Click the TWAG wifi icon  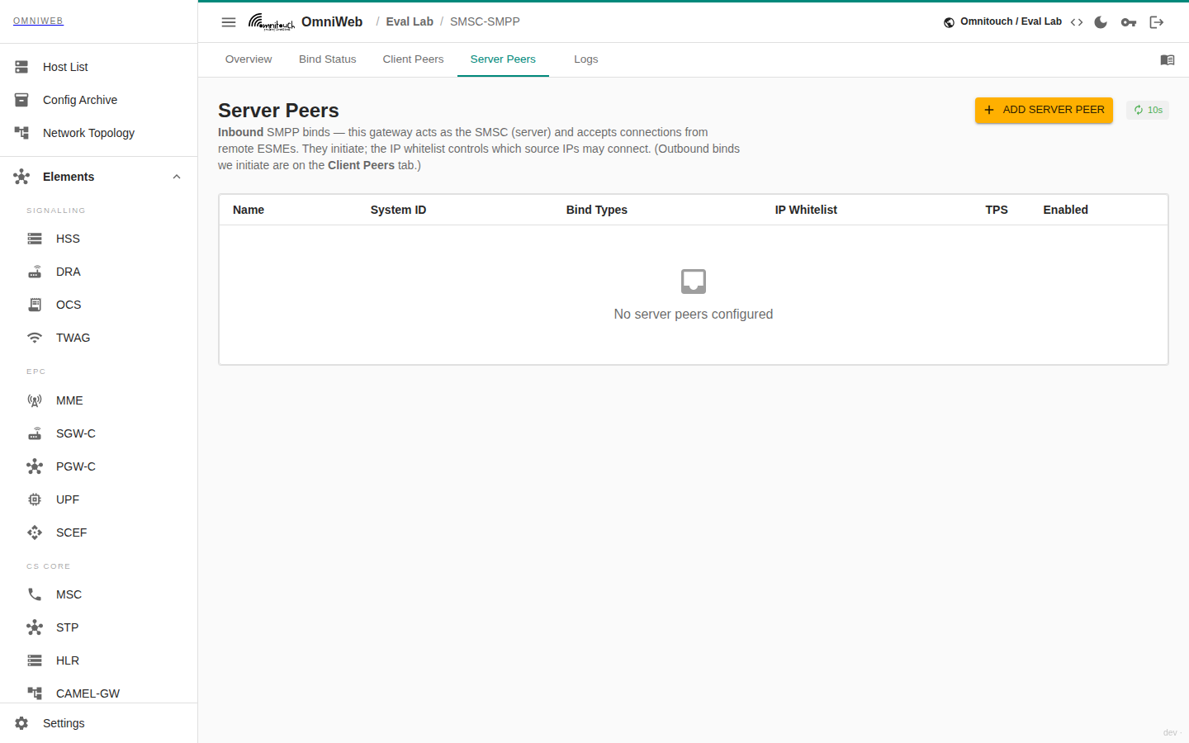pyautogui.click(x=35, y=338)
